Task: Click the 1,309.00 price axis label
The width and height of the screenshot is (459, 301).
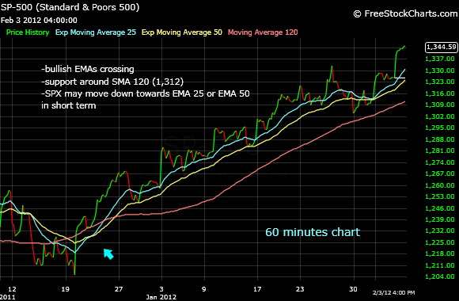Action: pyautogui.click(x=440, y=105)
